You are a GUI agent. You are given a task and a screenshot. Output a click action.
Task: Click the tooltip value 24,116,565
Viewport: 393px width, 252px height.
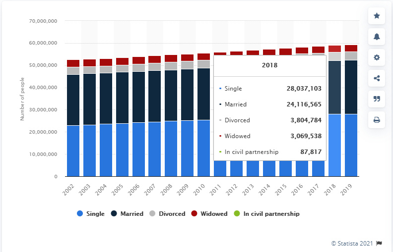[x=304, y=104]
